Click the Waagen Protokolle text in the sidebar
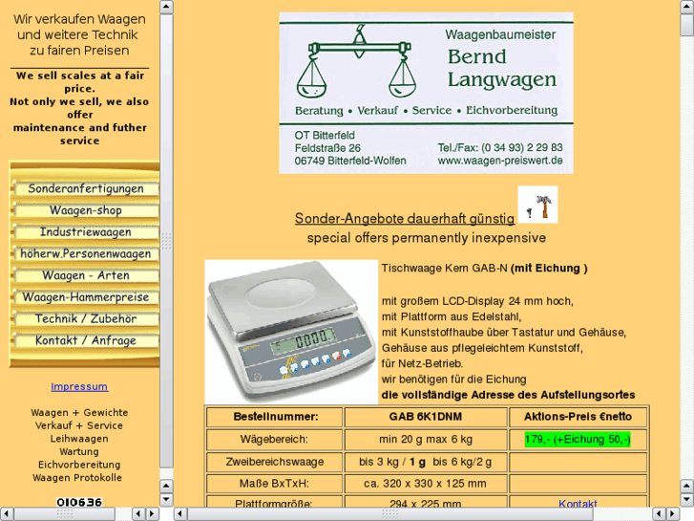 point(77,478)
